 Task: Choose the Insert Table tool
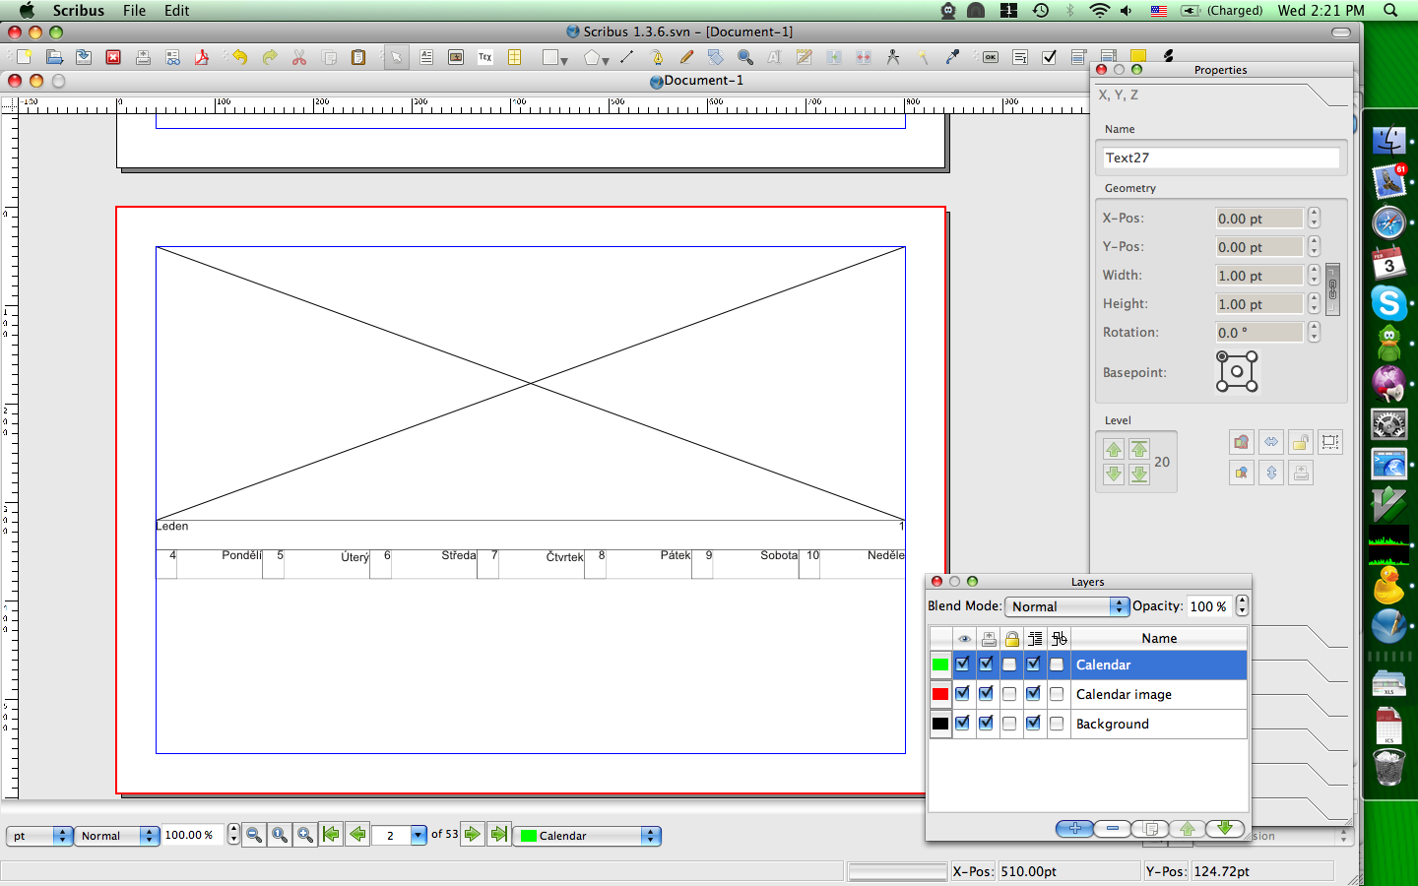pos(515,57)
